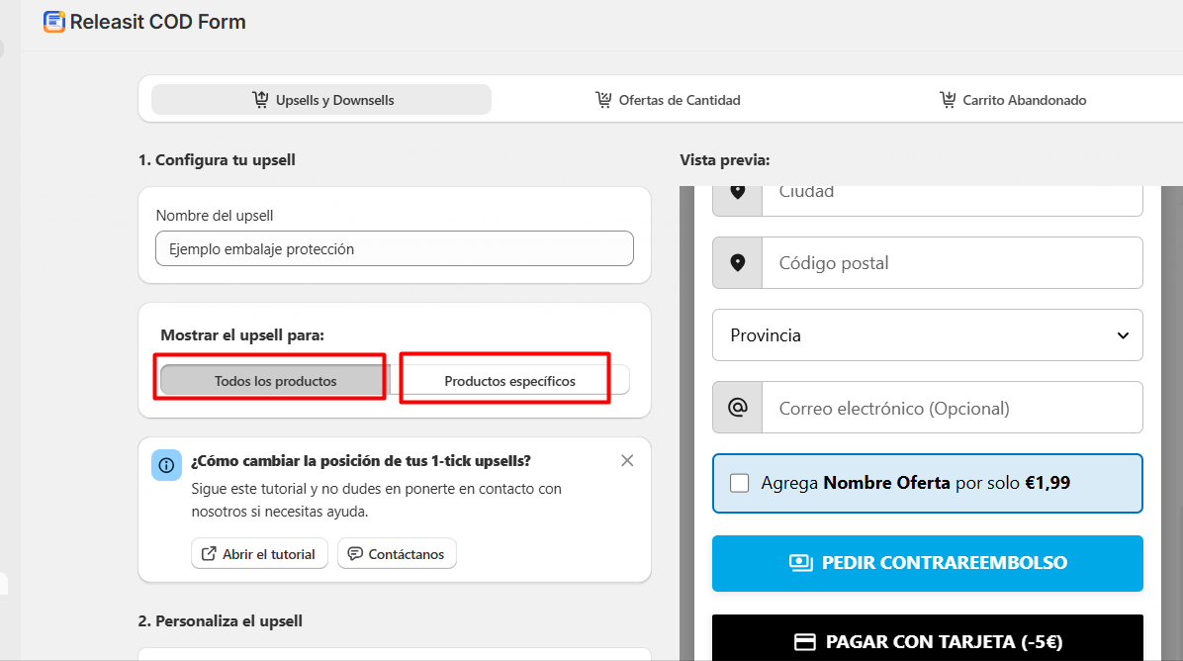Click the Releasit COD Form logo icon
The image size is (1183, 661).
(54, 22)
